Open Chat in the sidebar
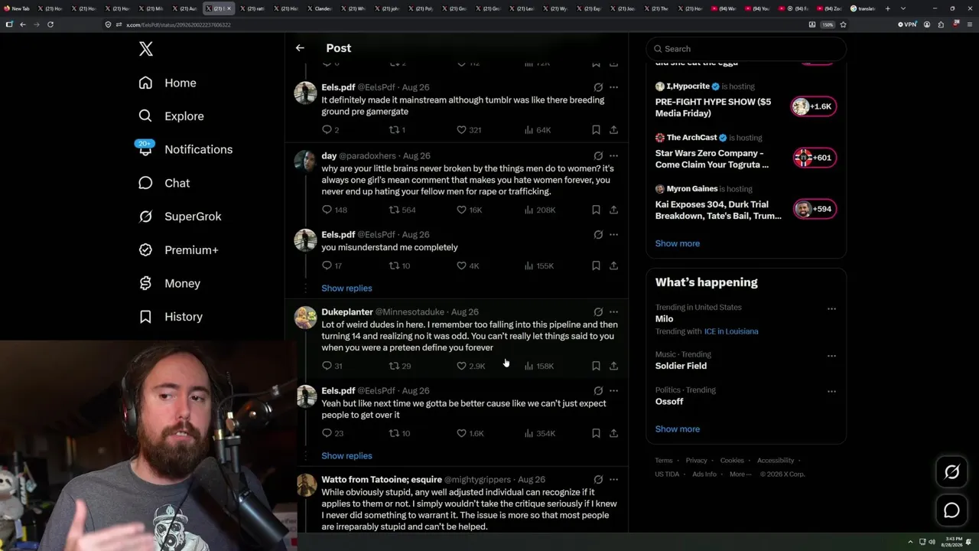 [164, 183]
